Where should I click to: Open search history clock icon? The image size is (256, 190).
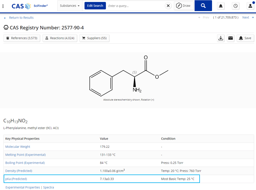click(235, 6)
